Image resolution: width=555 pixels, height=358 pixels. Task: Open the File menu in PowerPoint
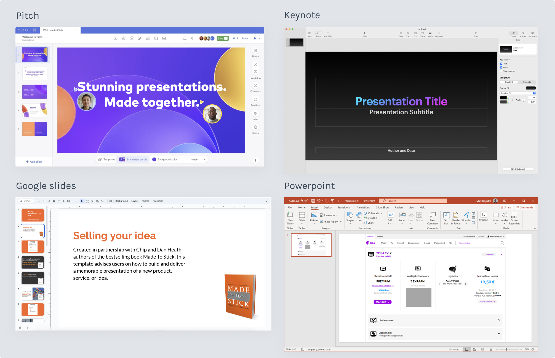pyautogui.click(x=290, y=207)
